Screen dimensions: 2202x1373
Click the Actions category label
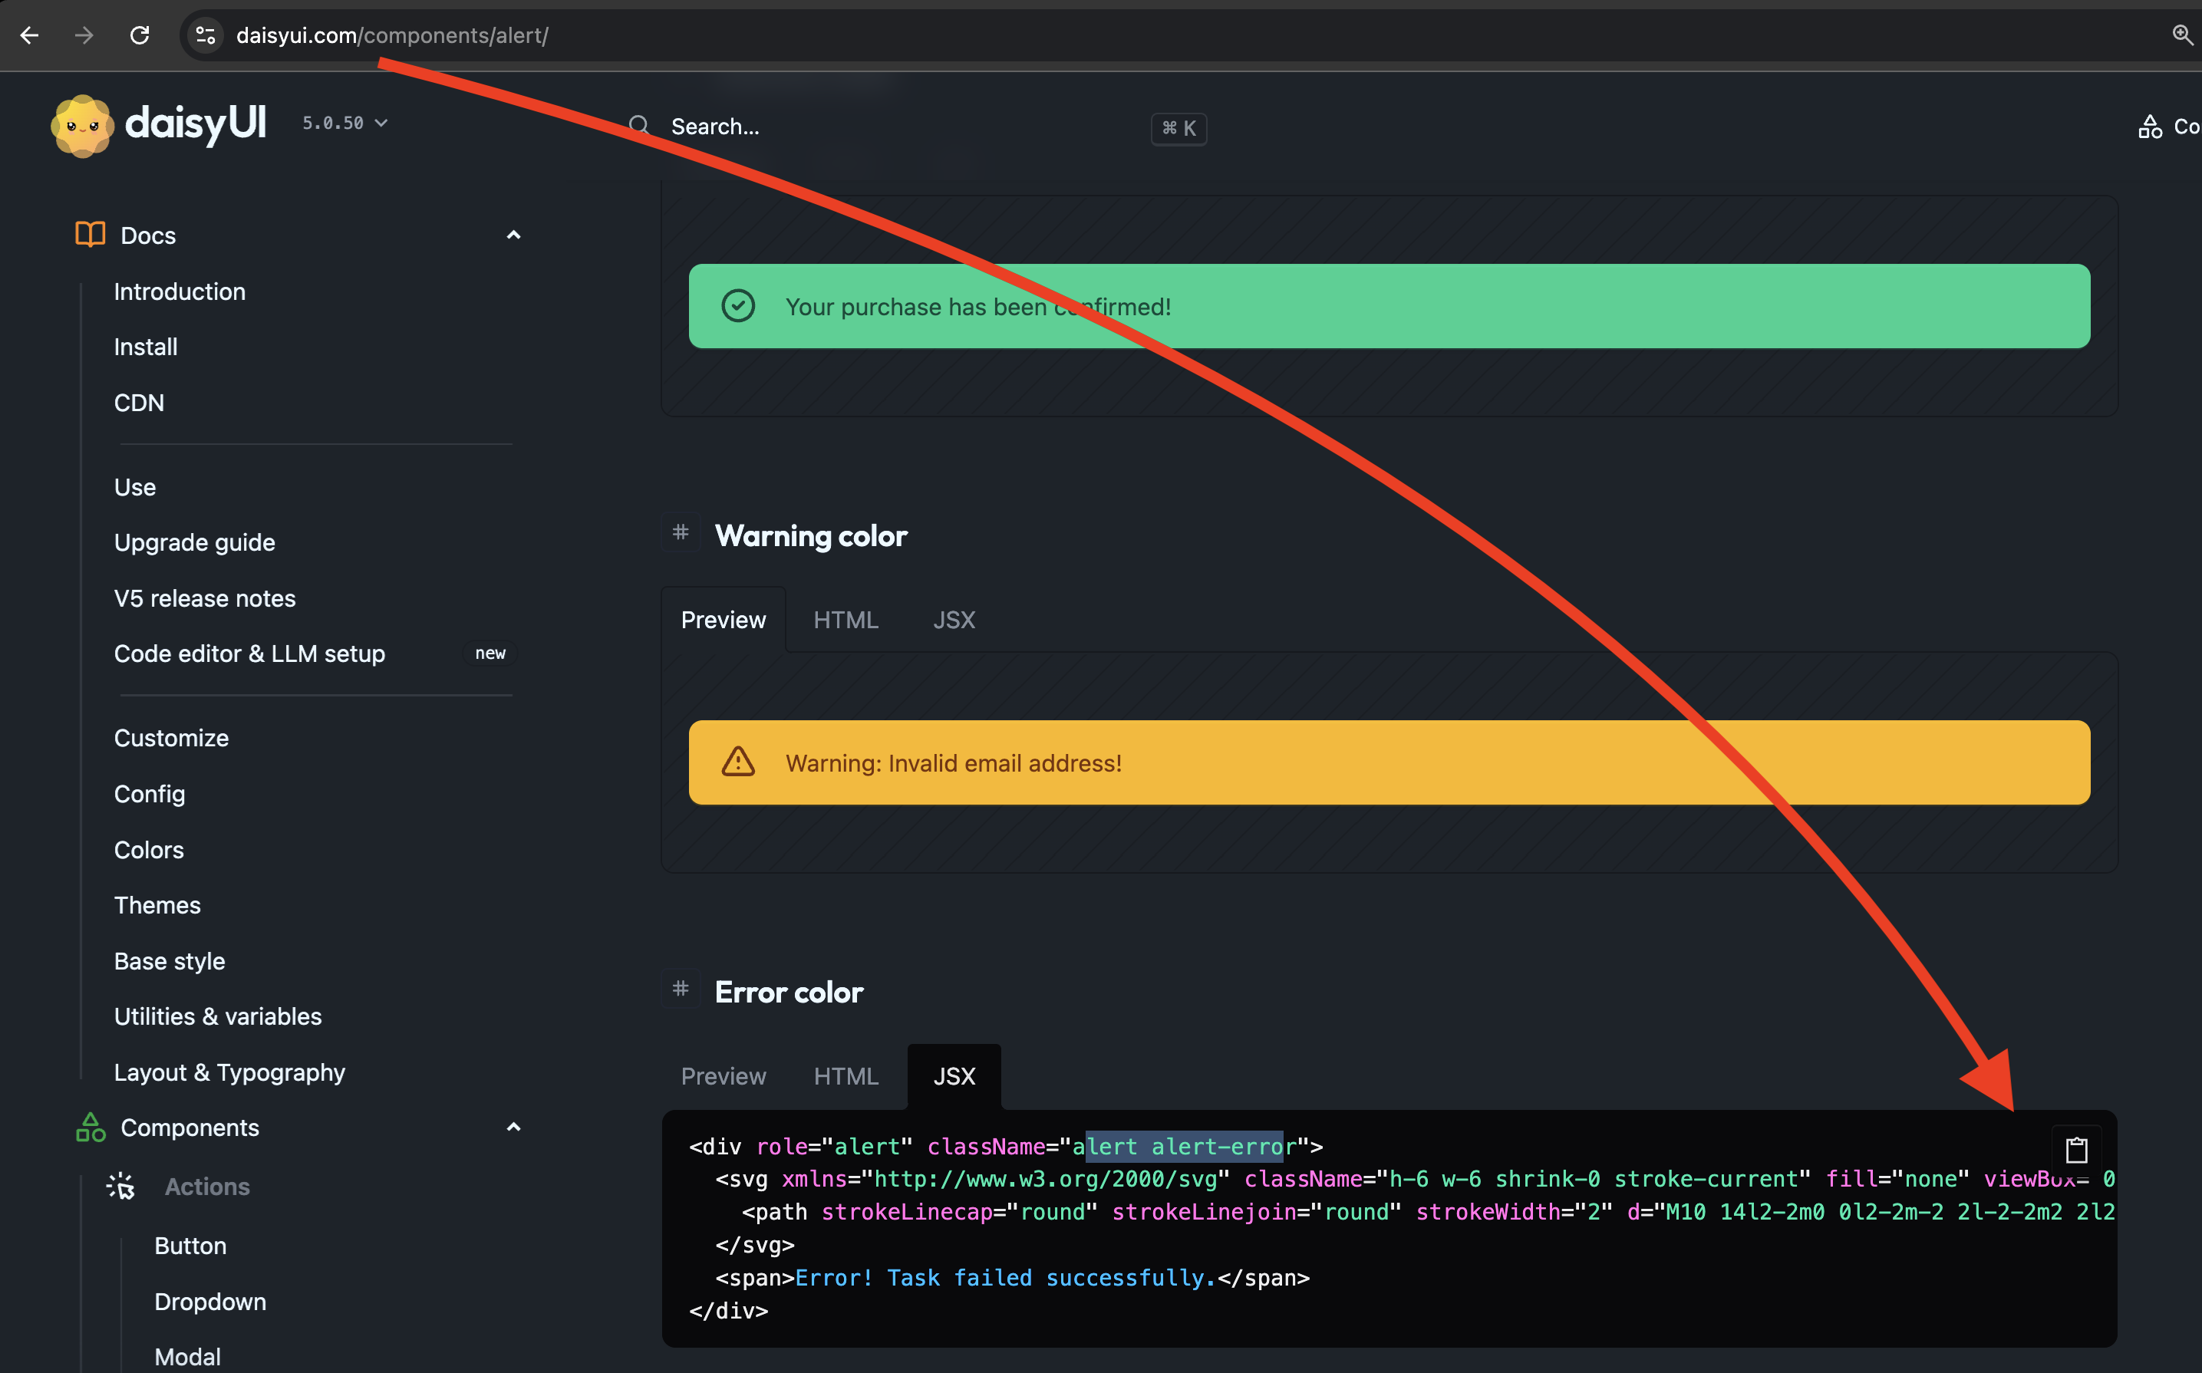click(207, 1187)
